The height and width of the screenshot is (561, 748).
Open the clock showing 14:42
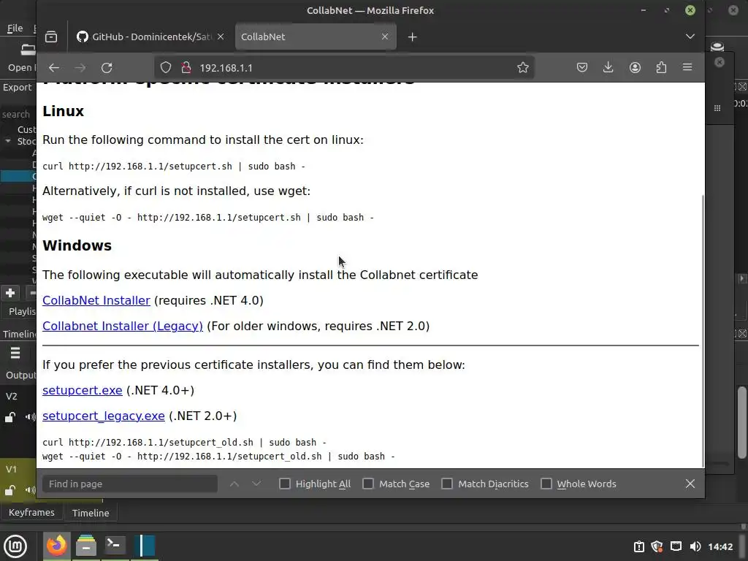pyautogui.click(x=720, y=546)
